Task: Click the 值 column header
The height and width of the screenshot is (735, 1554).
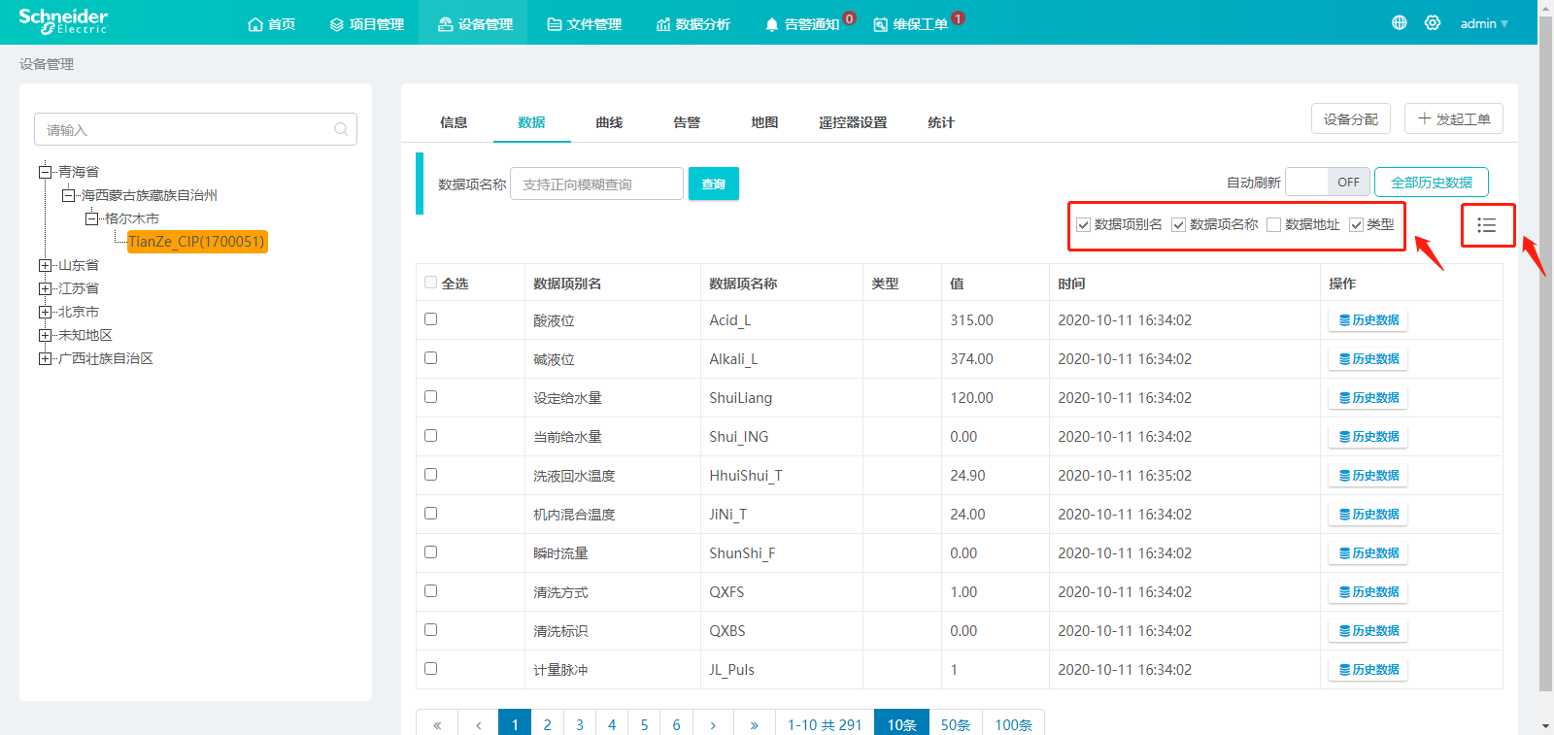Action: [995, 283]
